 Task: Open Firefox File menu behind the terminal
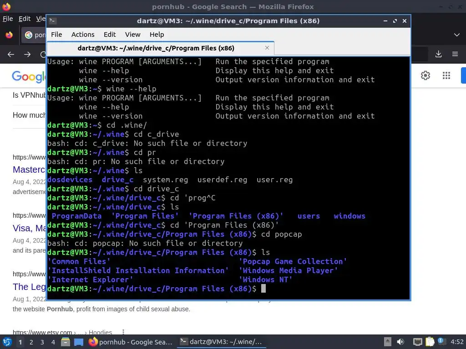click(8, 19)
